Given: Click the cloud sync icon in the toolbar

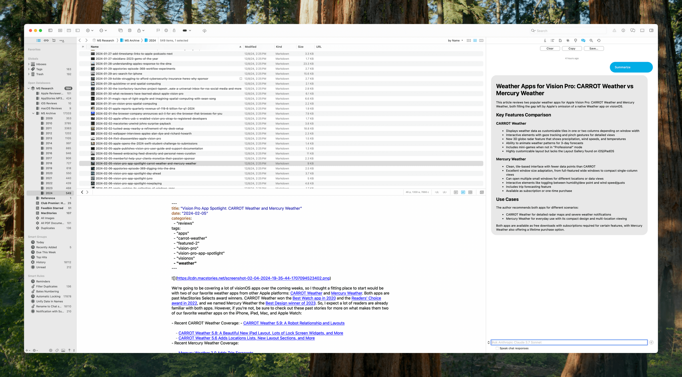Looking at the screenshot, I should [204, 30].
